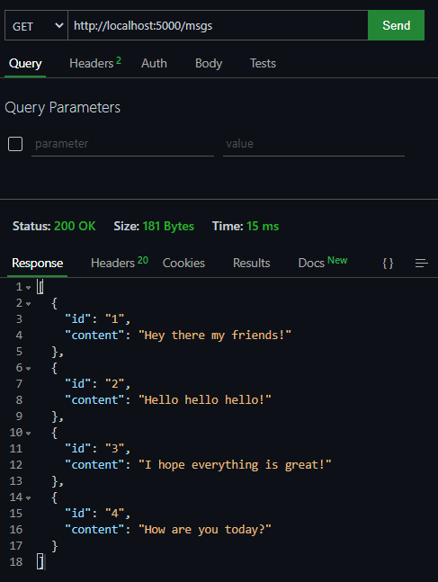The image size is (438, 582).
Task: Click the status value 200 OK
Action: [75, 226]
